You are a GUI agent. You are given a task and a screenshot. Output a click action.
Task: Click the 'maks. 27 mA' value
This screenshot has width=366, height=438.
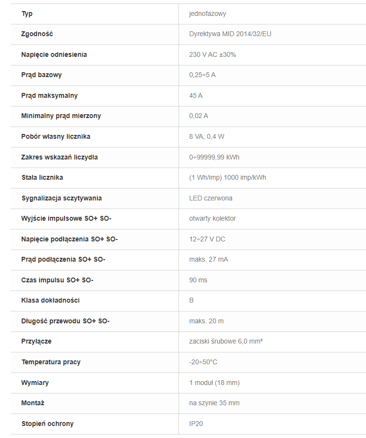click(x=209, y=260)
